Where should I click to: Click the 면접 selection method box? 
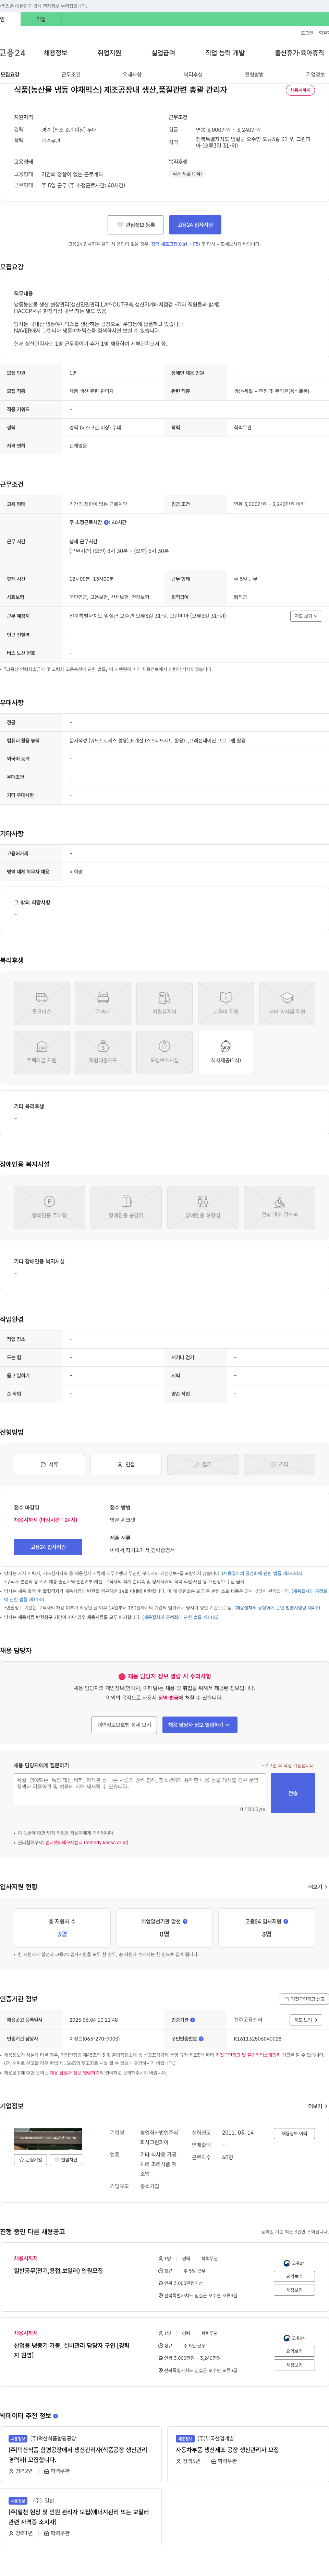126,1464
